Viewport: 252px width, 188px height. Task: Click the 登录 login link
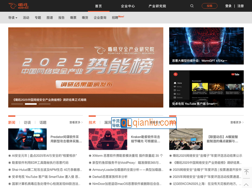click(x=228, y=6)
